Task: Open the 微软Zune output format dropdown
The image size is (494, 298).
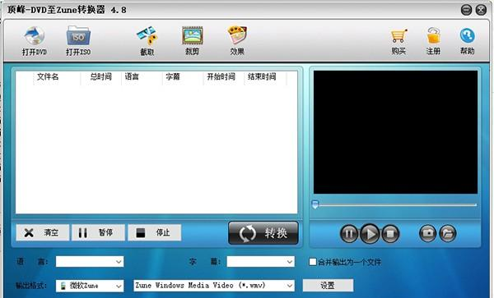Action: pyautogui.click(x=90, y=286)
